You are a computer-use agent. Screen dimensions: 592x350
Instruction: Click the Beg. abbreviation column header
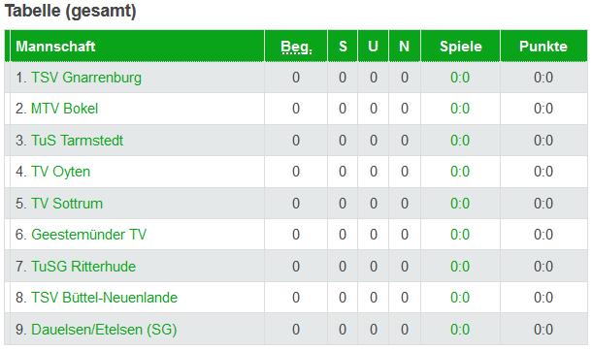coord(296,47)
